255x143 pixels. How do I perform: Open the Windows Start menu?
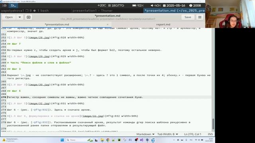[62, 140]
